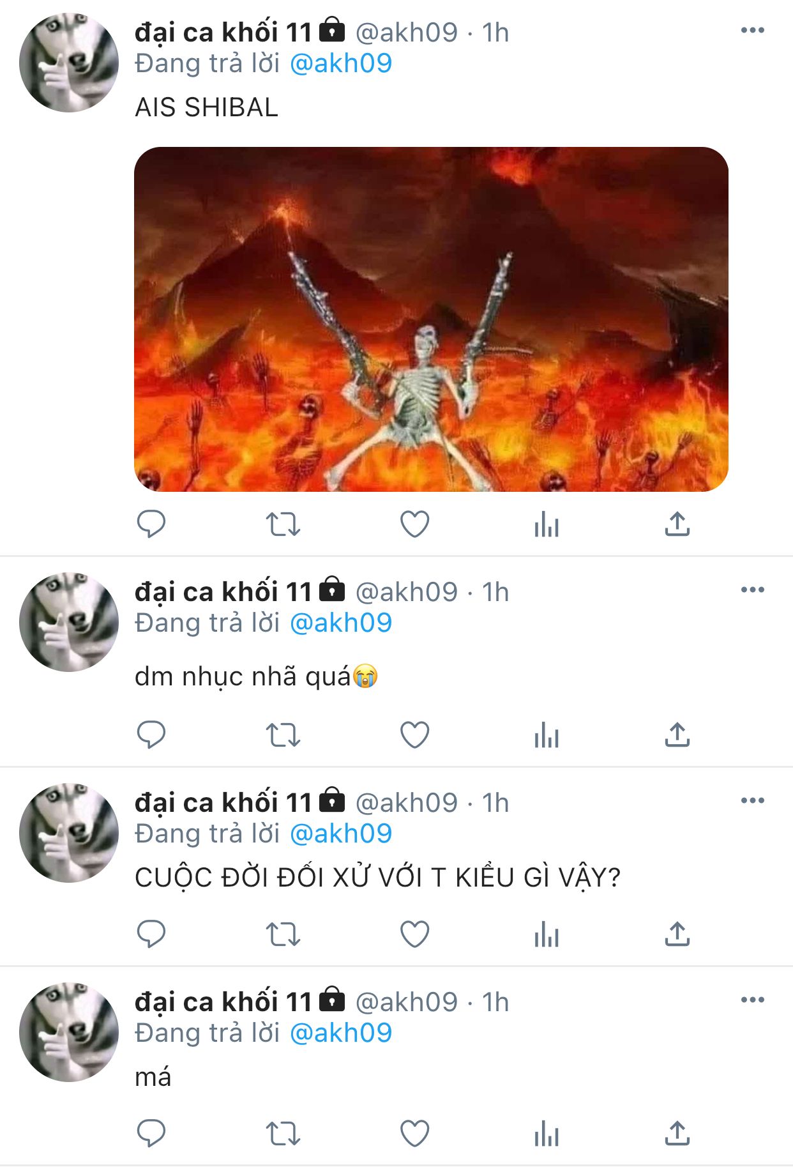Screen dimensions: 793x1167
Task: Reply to the AIS SHIBAL tweet
Action: pos(151,524)
